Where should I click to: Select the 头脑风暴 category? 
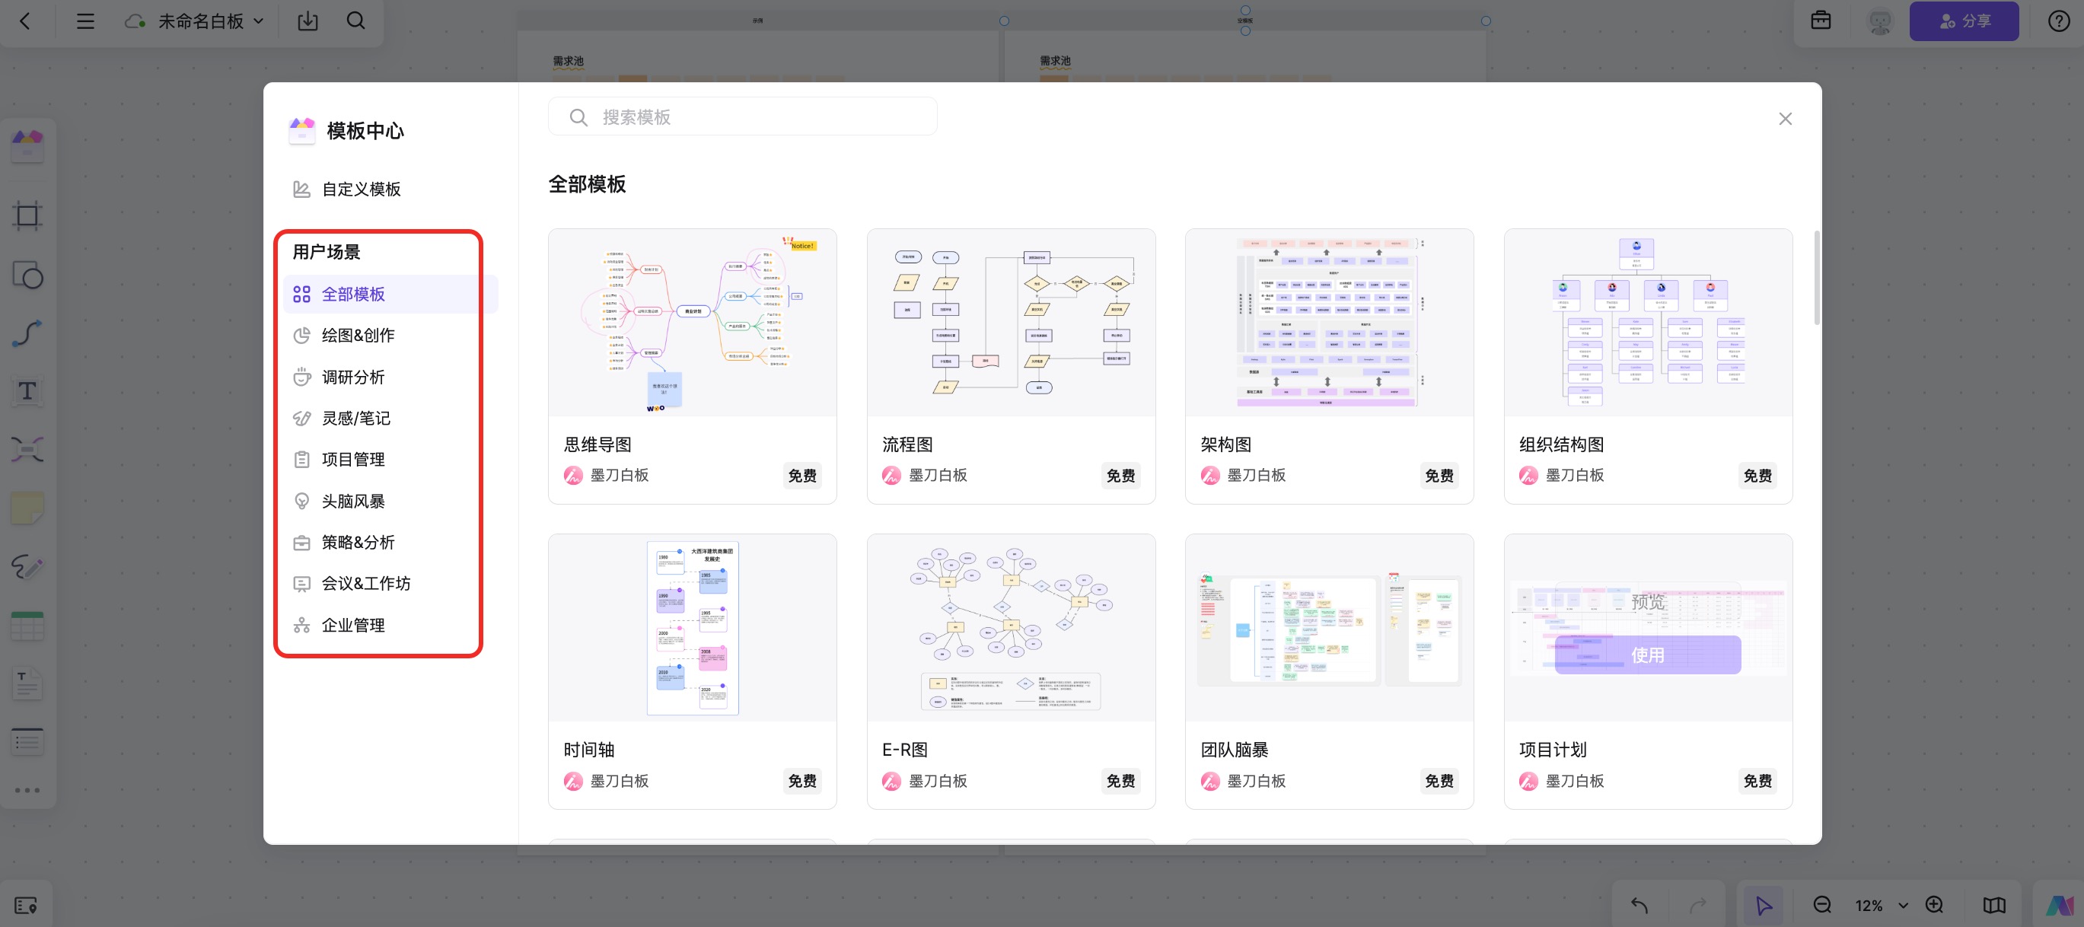click(x=390, y=501)
